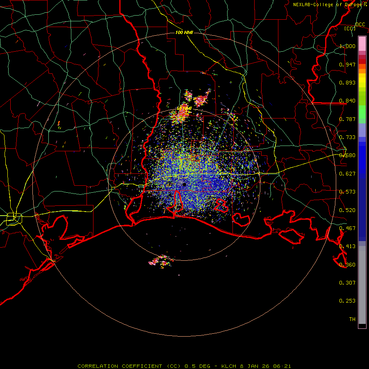
Task: Click the 0.627 scale value
Action: point(347,174)
